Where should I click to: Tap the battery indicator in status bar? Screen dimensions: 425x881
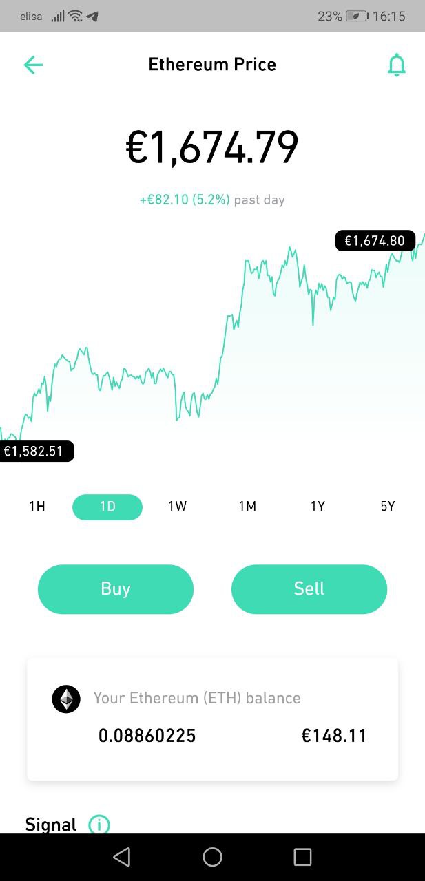coord(357,16)
